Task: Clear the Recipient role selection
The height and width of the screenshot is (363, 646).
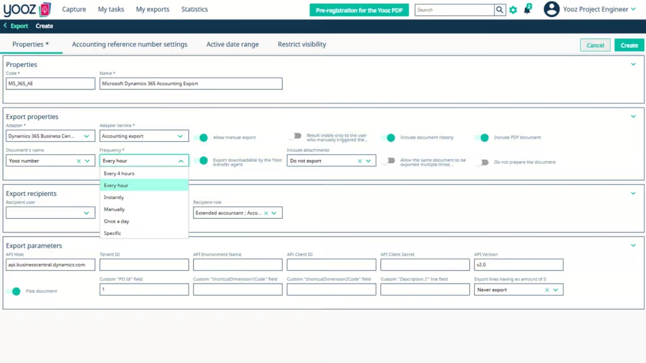Action: [266, 213]
